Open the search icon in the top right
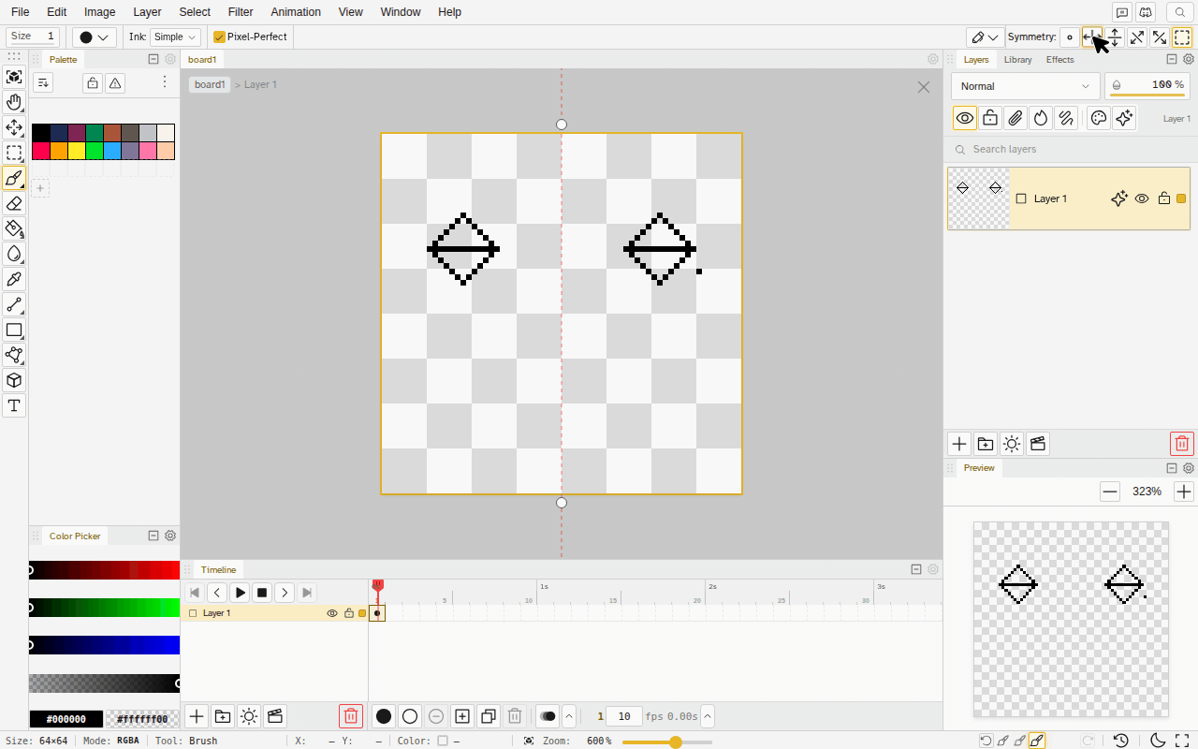Screen dimensions: 1198x749 (1180, 12)
